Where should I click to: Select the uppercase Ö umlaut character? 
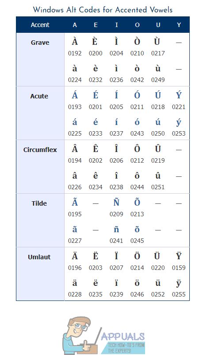click(137, 256)
